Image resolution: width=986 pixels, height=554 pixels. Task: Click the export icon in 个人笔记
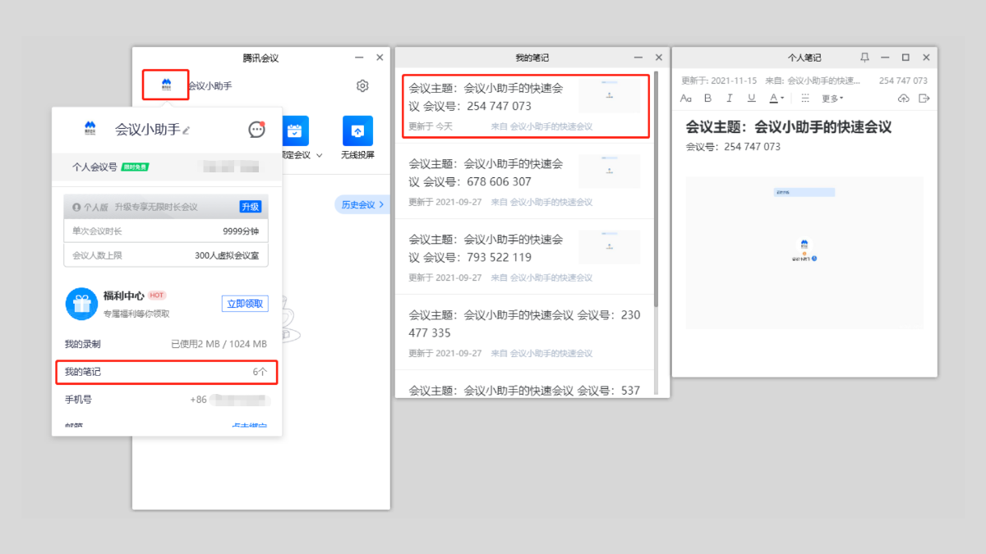(924, 98)
